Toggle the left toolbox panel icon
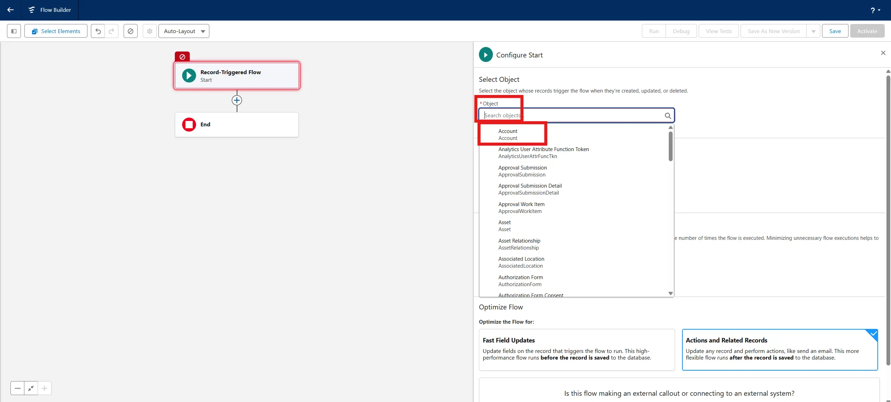The width and height of the screenshot is (891, 402). click(14, 31)
